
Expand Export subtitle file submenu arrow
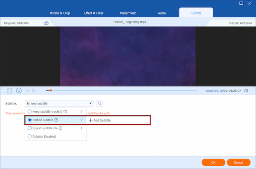click(81, 128)
